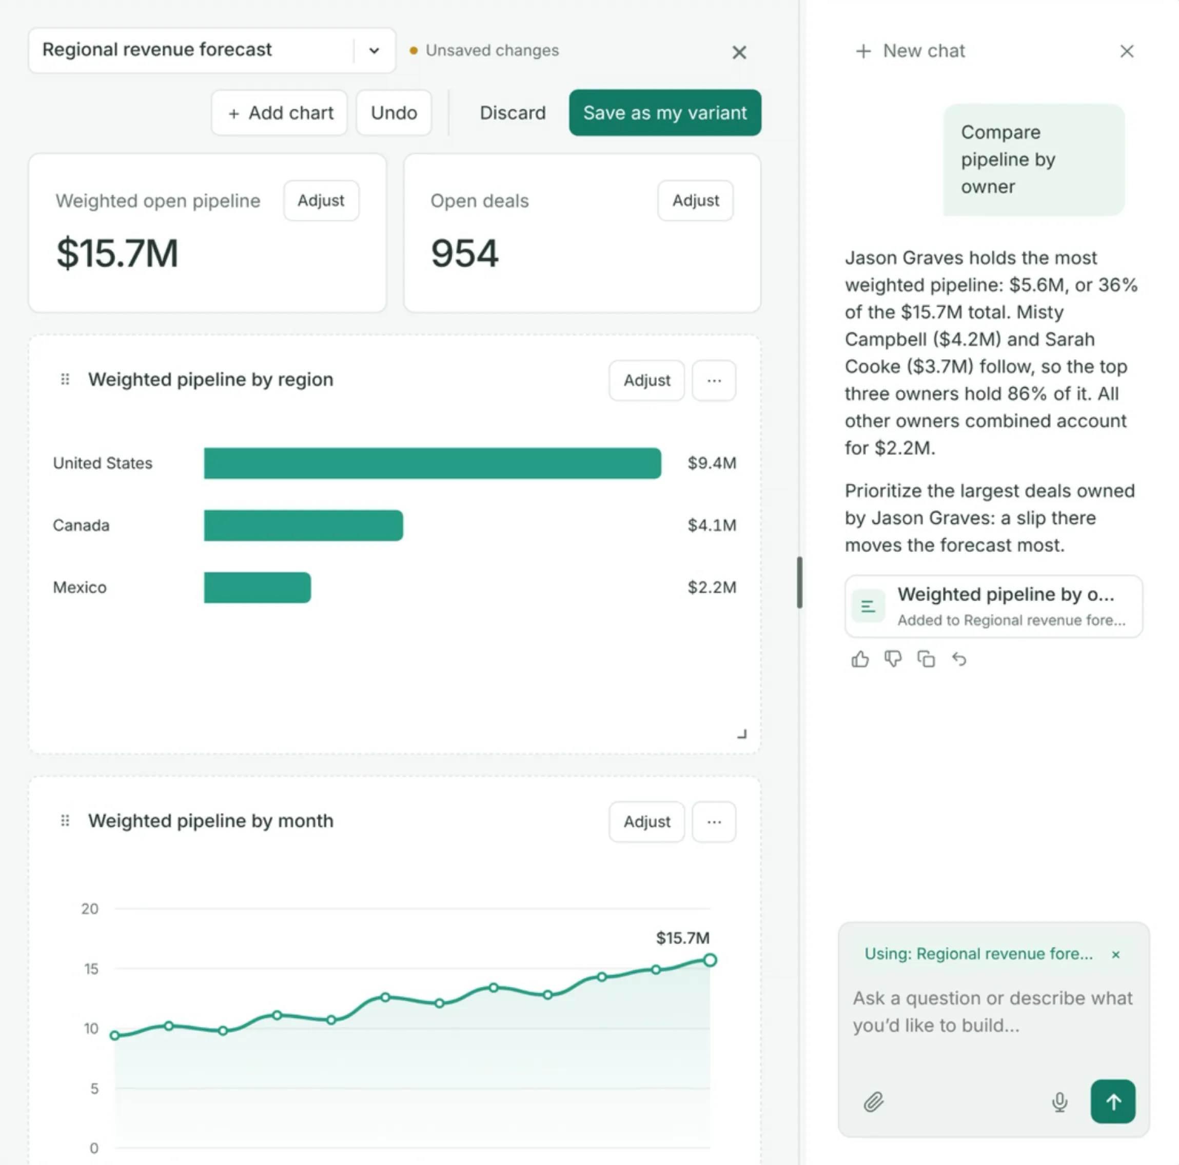Click the thumbs down feedback icon
Viewport: 1179px width, 1165px height.
click(x=893, y=659)
